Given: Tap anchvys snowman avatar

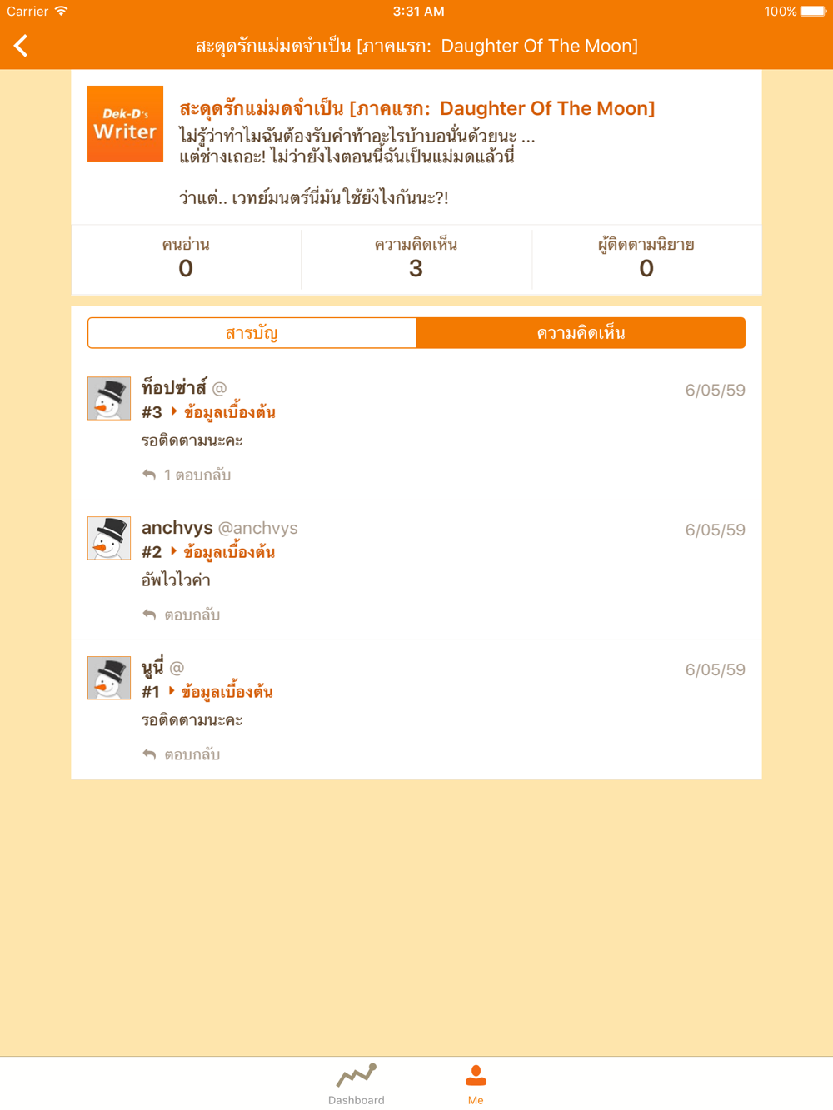Looking at the screenshot, I should (x=109, y=538).
